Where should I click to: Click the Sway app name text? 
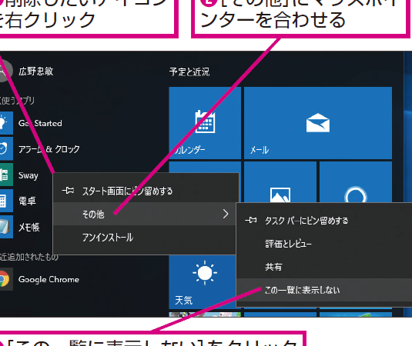(28, 175)
